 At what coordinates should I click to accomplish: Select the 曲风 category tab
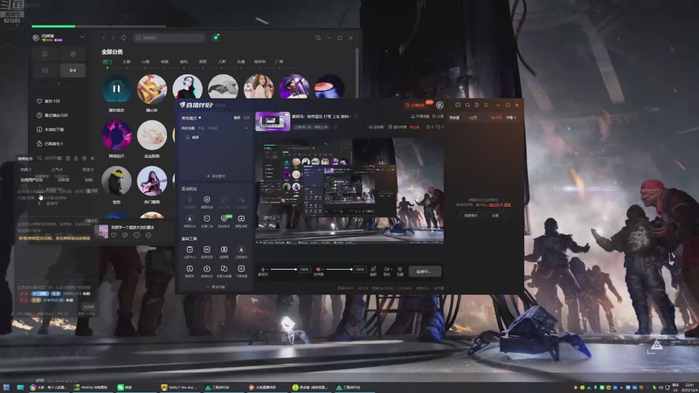pyautogui.click(x=183, y=62)
